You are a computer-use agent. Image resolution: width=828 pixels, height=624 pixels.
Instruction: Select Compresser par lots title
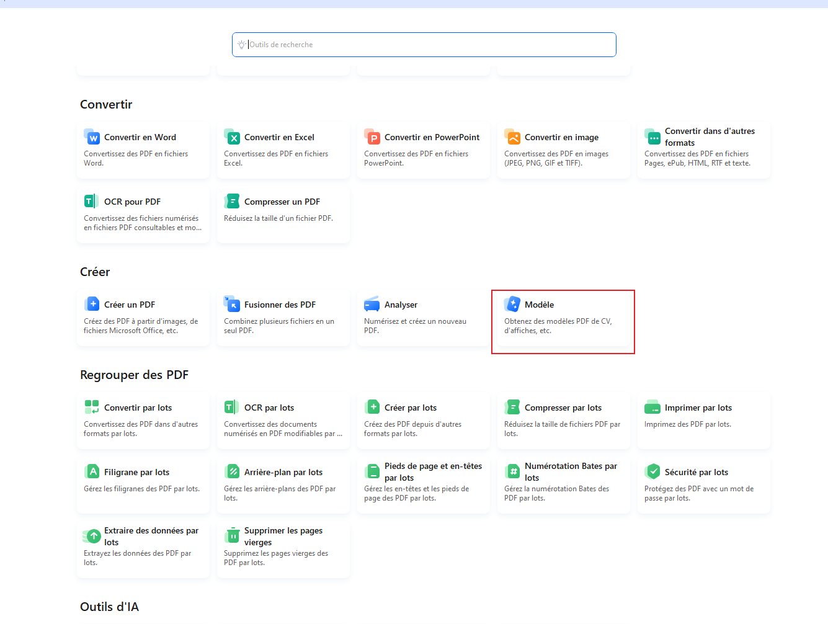(563, 408)
